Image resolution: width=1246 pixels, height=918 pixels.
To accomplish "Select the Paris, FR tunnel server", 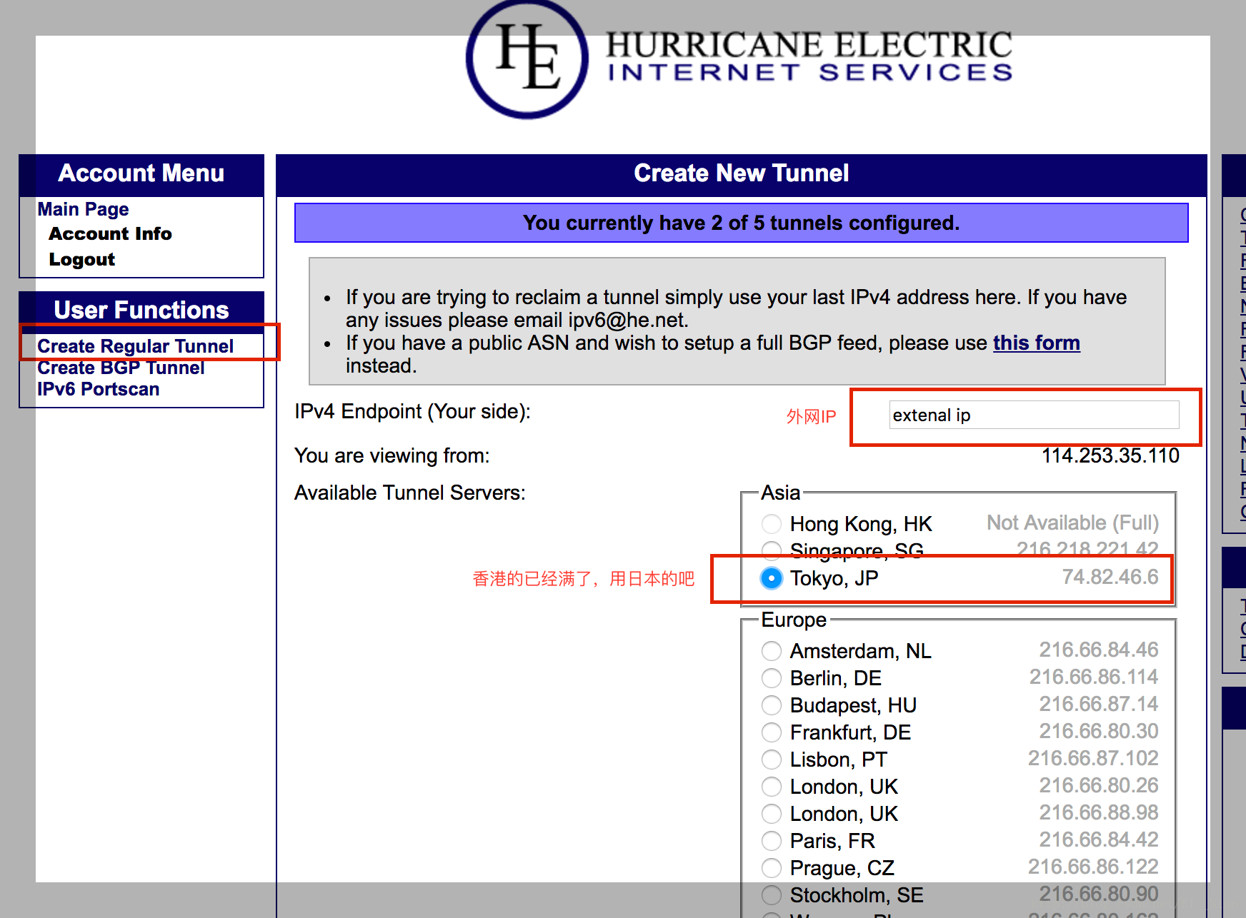I will point(772,841).
